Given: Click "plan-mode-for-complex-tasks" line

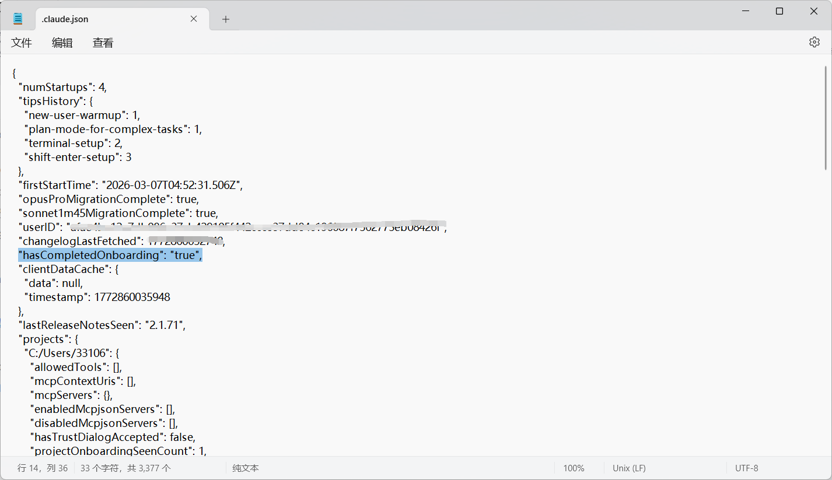Looking at the screenshot, I should click(113, 129).
